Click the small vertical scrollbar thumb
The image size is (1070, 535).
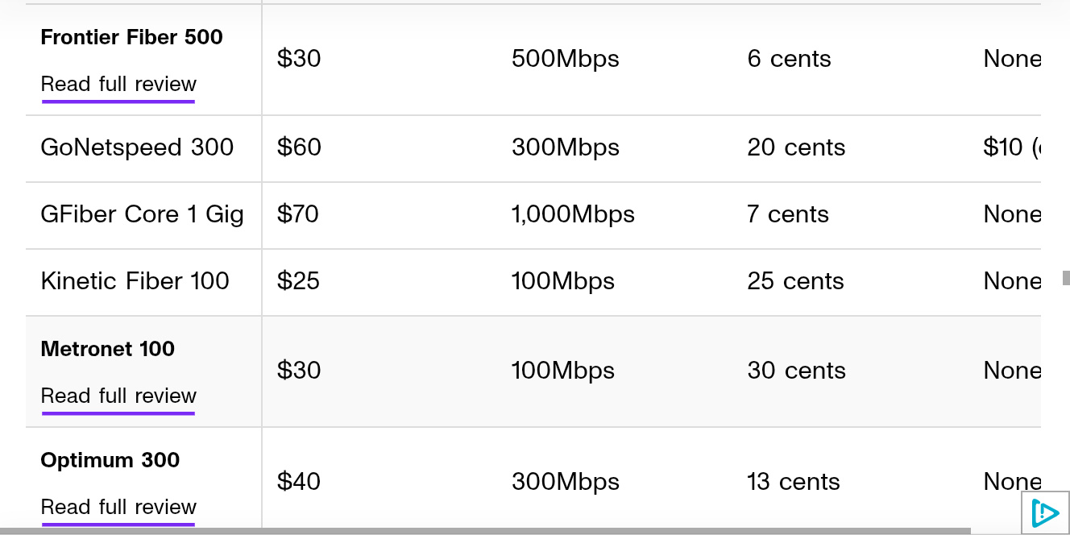point(1066,278)
